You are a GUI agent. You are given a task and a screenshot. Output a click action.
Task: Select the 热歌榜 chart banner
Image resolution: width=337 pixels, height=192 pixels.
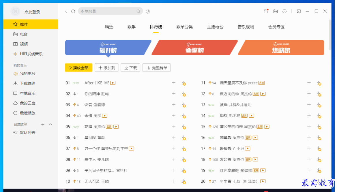(281, 48)
